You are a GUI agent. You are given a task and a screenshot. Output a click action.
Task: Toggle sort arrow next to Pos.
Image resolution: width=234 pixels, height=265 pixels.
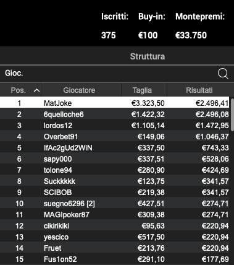tap(36, 90)
